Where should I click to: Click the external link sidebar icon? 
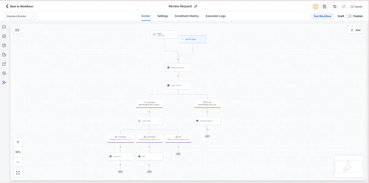tap(4, 64)
